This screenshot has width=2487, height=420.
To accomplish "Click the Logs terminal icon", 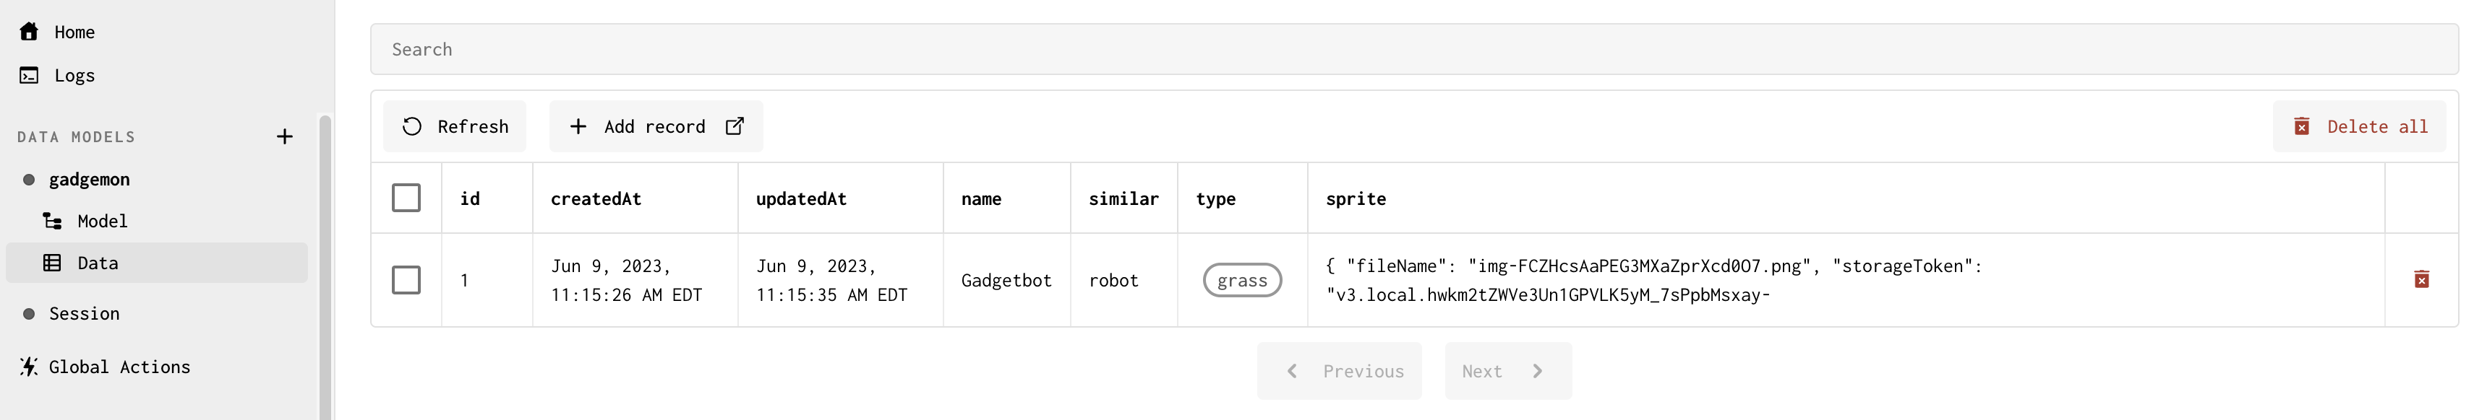I will (x=29, y=75).
